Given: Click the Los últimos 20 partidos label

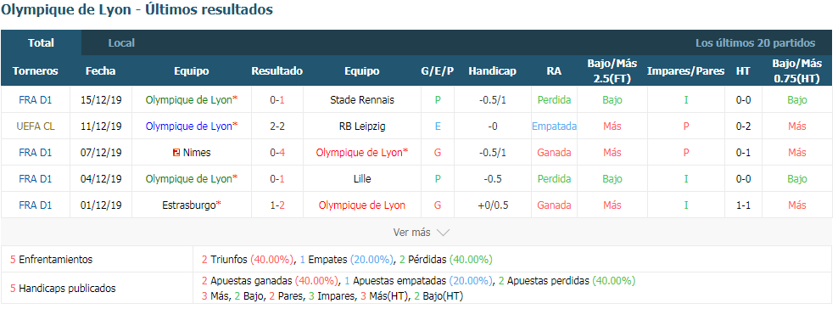Looking at the screenshot, I should 755,42.
